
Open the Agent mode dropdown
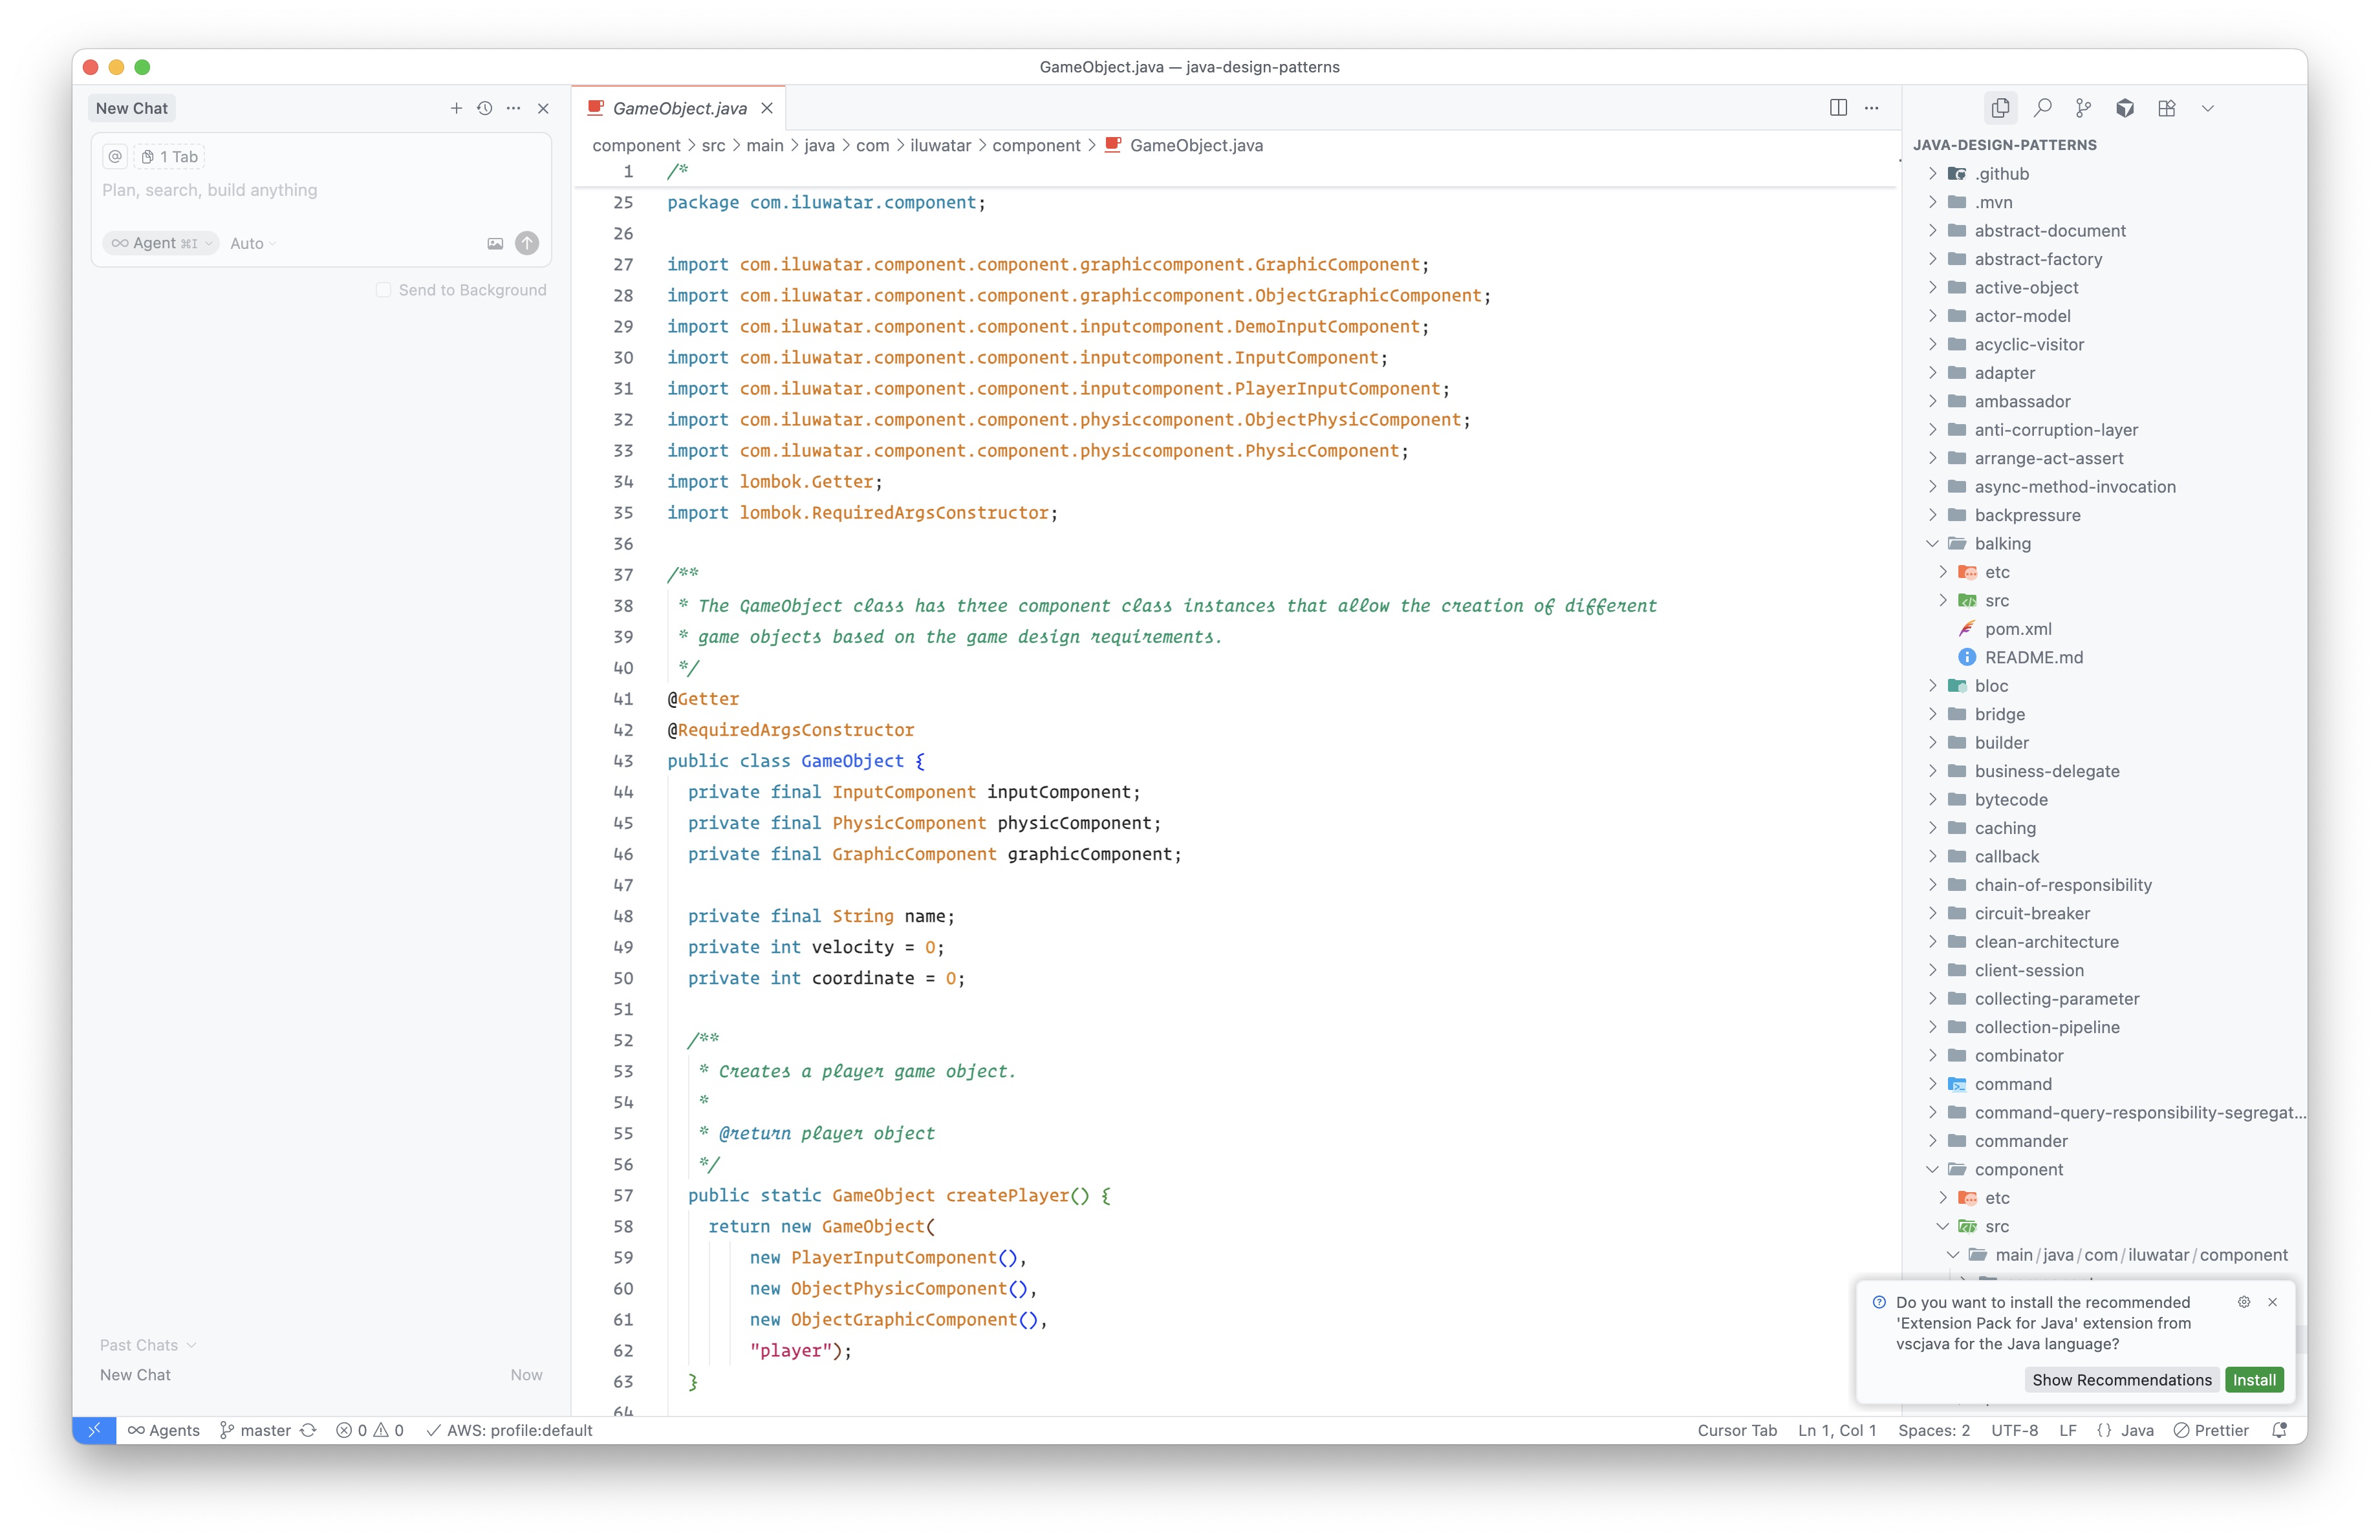[x=161, y=243]
